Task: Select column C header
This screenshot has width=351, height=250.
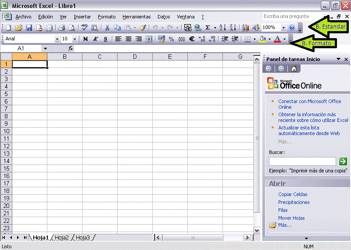Action: point(100,57)
